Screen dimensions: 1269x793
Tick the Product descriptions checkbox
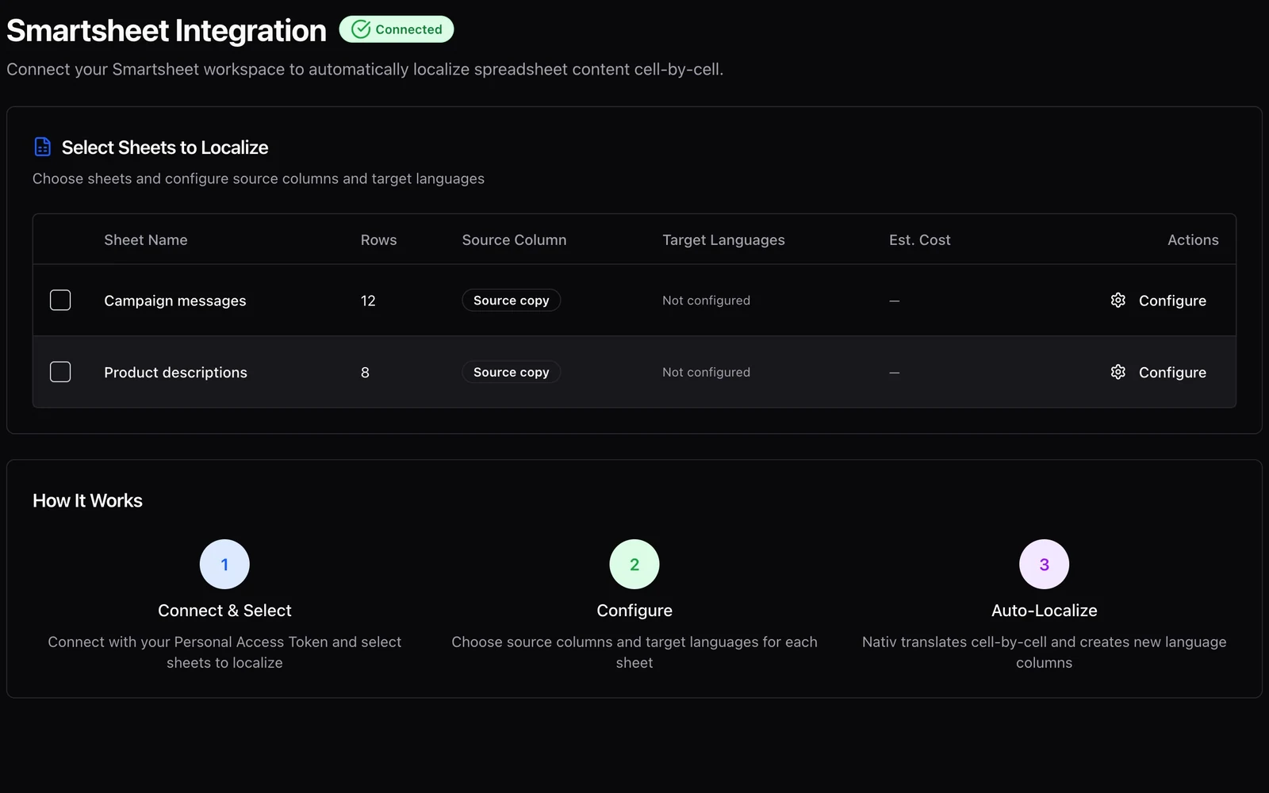click(x=60, y=372)
